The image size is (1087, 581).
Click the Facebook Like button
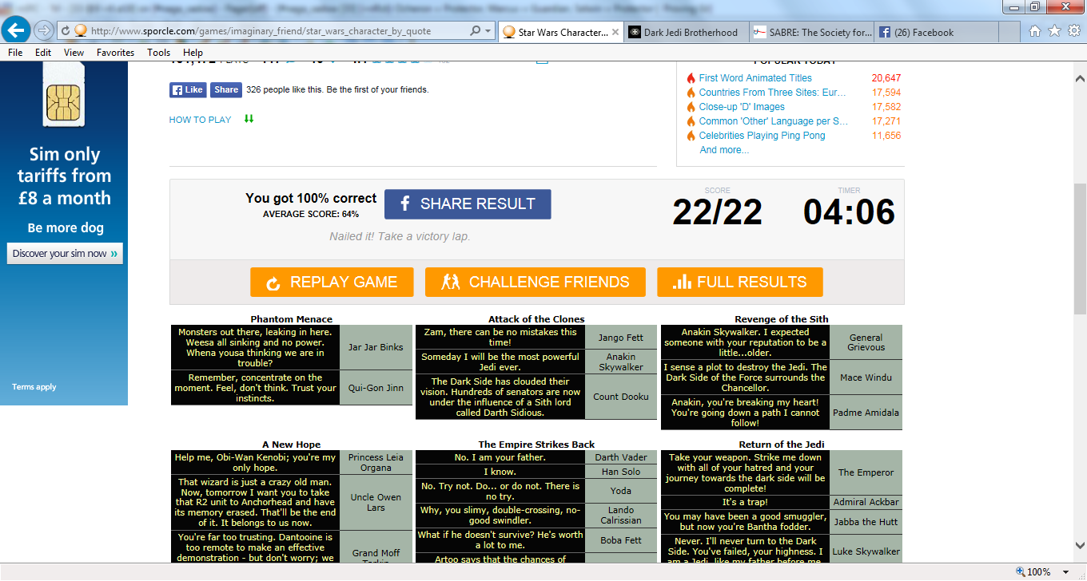point(188,89)
